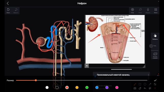Image resolution: width=164 pixels, height=92 pixels.
Task: Select the dimmed eraser tool
Action: pos(140,88)
